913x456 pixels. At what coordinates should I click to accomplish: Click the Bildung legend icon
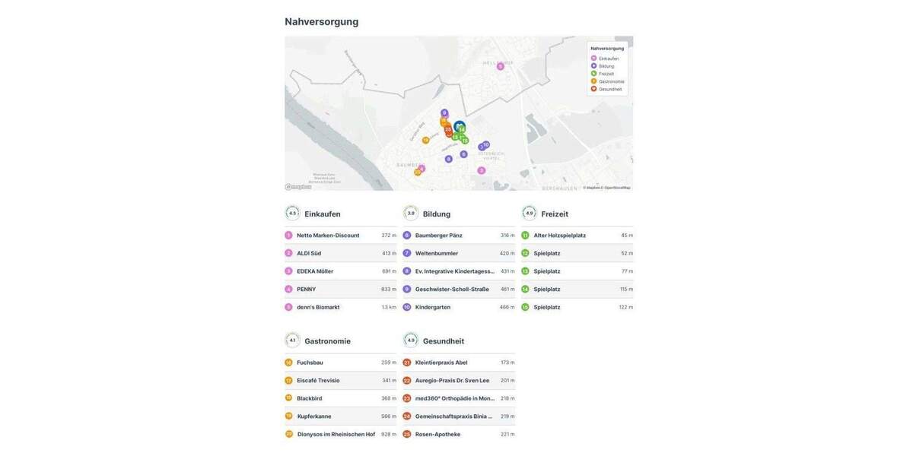coord(592,64)
